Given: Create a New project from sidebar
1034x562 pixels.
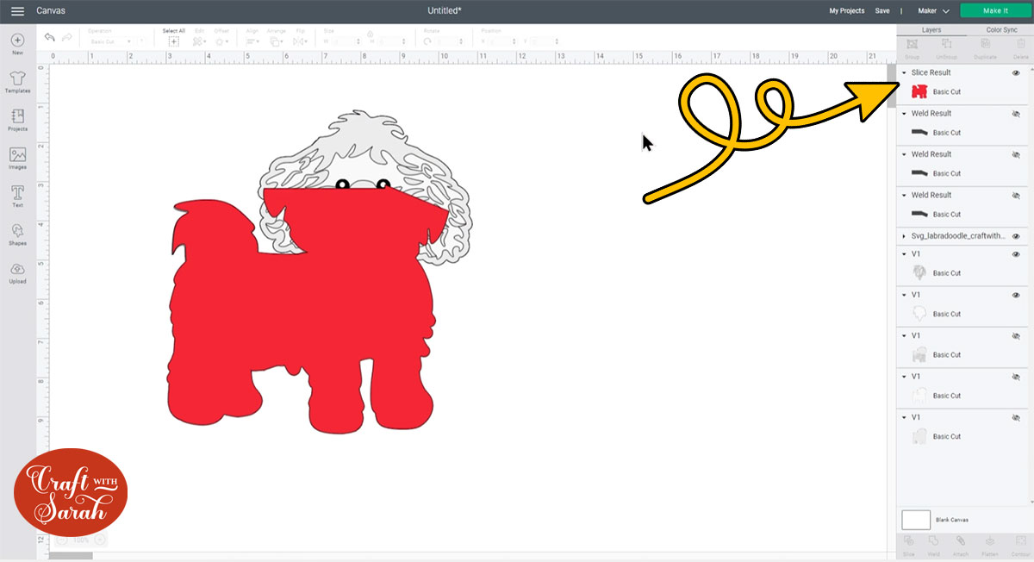Looking at the screenshot, I should click(17, 44).
